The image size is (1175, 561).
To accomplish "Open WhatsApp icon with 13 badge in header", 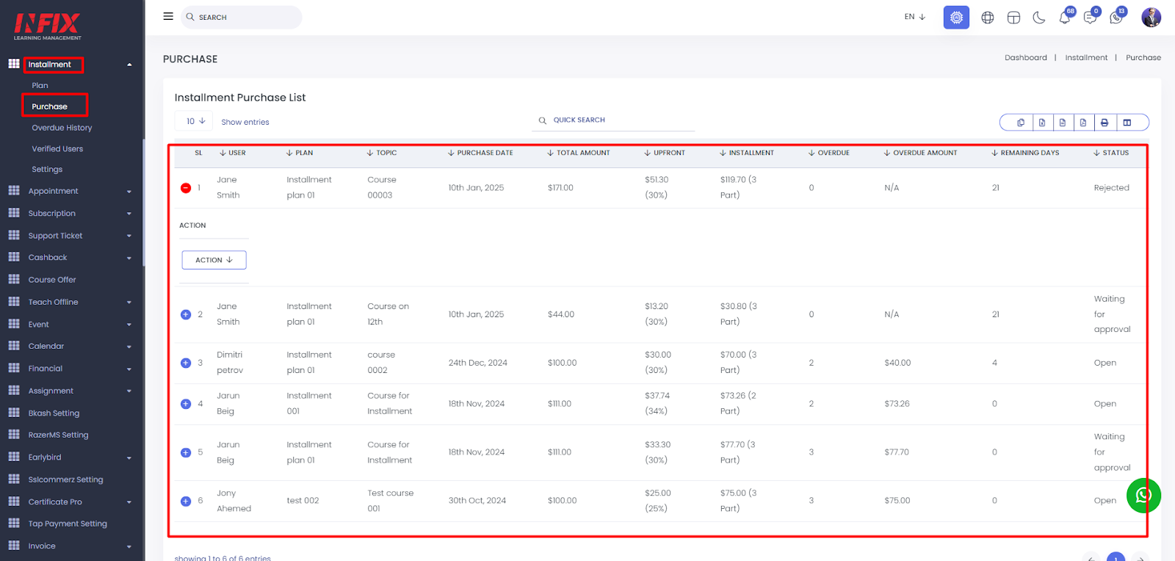I will tap(1117, 17).
